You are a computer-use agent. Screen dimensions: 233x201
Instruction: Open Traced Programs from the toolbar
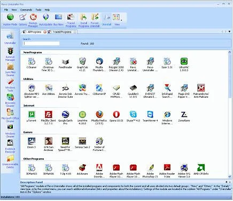point(71,20)
